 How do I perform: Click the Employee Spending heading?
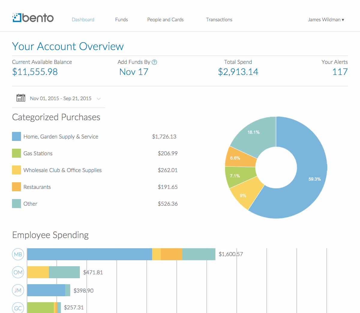(x=50, y=235)
